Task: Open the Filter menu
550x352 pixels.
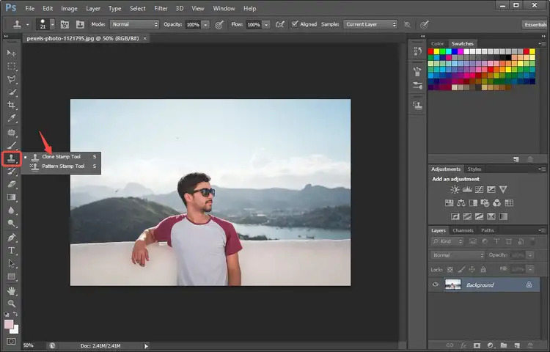Action: click(x=161, y=8)
